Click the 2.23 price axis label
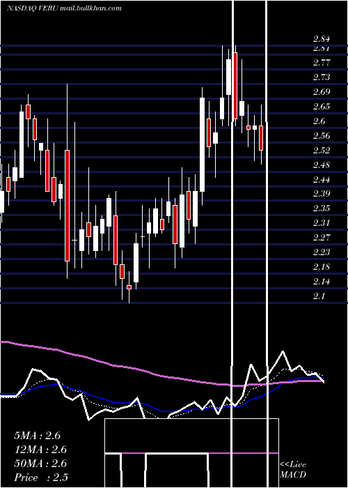Viewport: 348px width, 488px height. tap(322, 252)
